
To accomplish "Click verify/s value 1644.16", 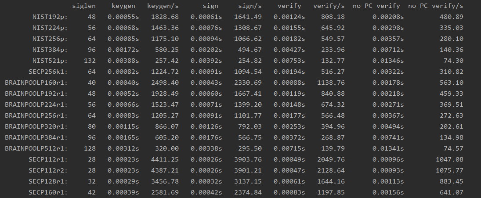I will pos(331,181).
